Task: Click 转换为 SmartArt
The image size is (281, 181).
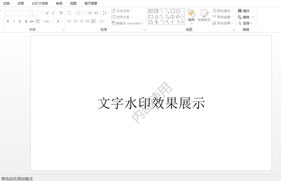Action: (127, 23)
